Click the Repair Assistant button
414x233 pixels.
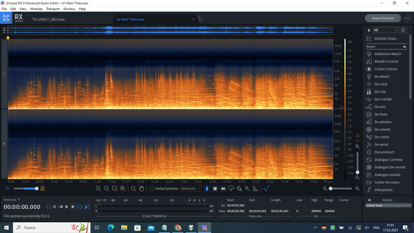[383, 18]
